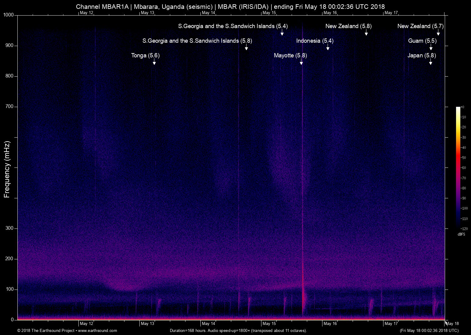Click the Frequency (mHz) axis label
The image size is (471, 335).
pos(7,169)
